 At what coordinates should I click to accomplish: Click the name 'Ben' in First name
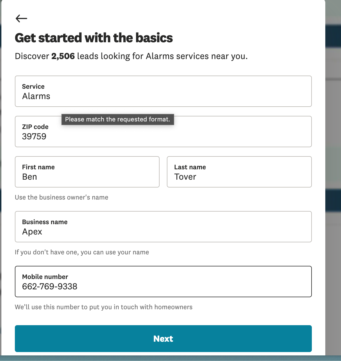pos(29,177)
